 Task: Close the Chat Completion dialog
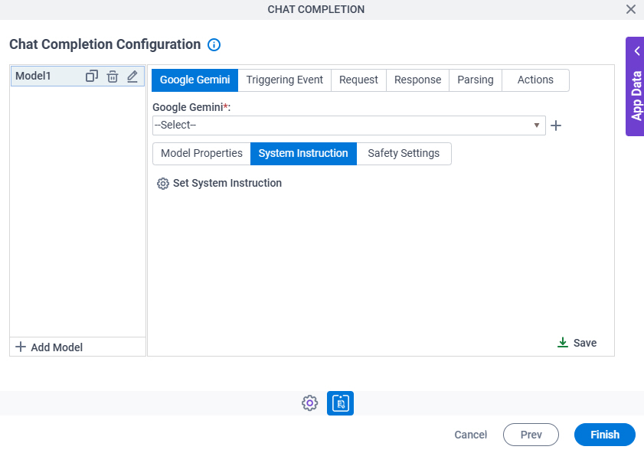(x=631, y=9)
